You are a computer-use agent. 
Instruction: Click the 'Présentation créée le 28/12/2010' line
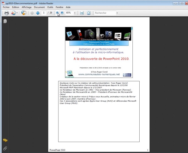point(100,68)
